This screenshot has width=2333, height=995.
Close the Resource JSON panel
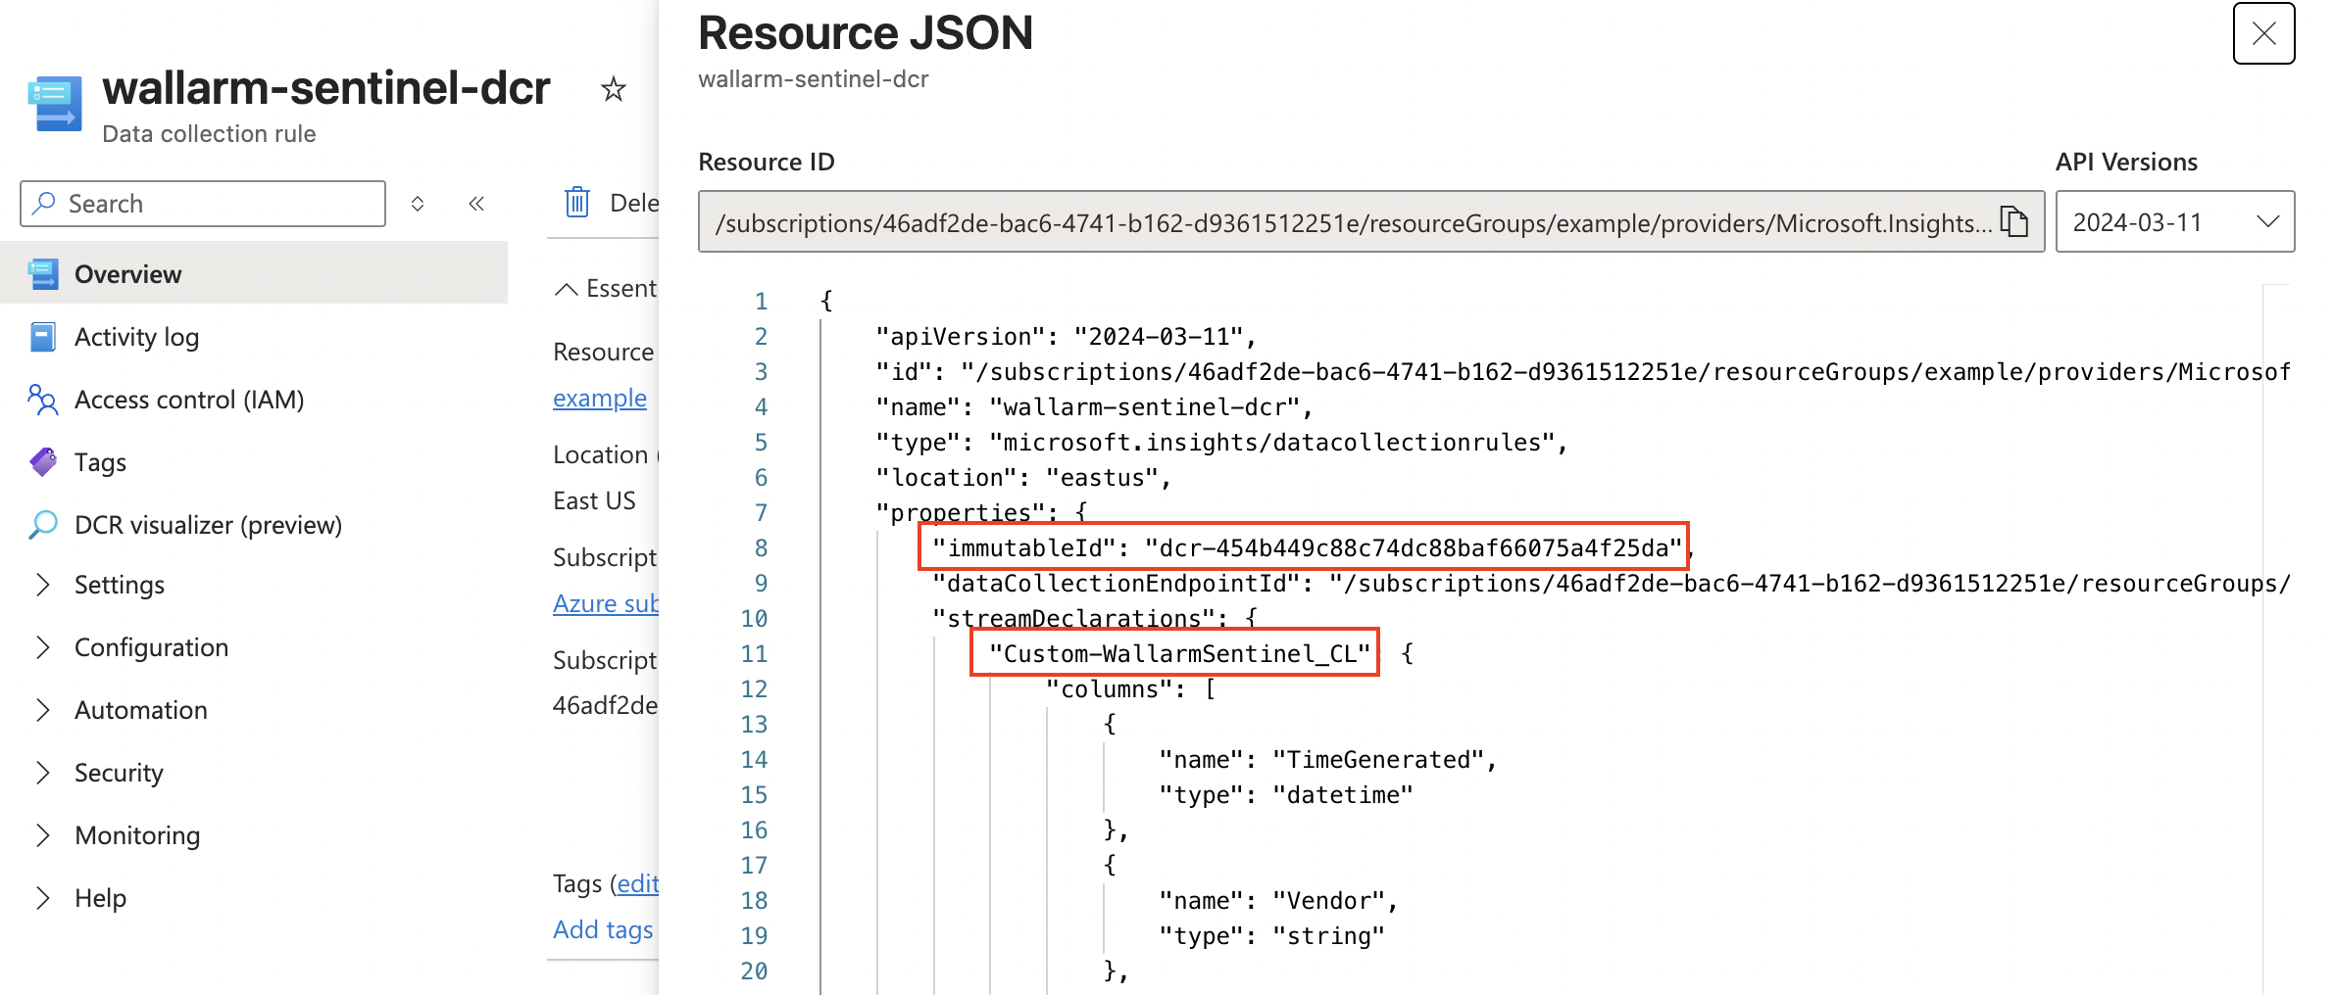[x=2263, y=33]
